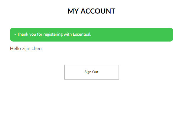Click the word with in the banner message
Viewport: 182px width, 137px height.
[x=68, y=34]
